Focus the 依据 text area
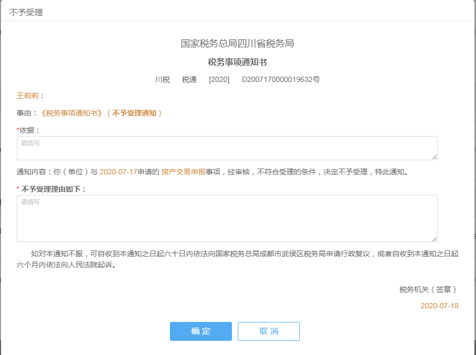476x355 pixels. tap(227, 148)
